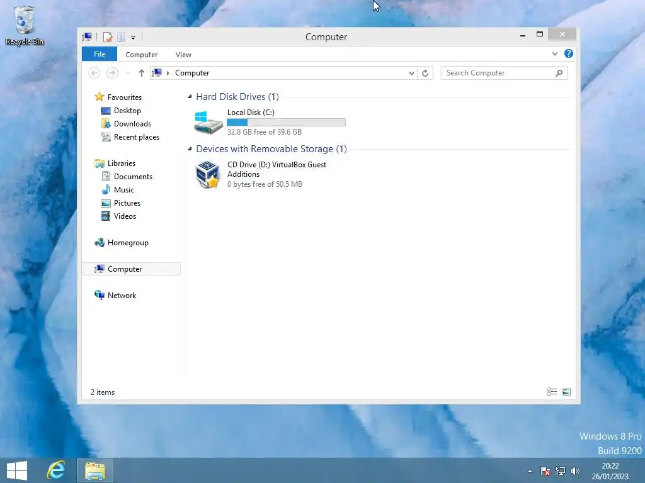Click Properties quick access toolbar icon
The width and height of the screenshot is (645, 483).
[x=108, y=37]
